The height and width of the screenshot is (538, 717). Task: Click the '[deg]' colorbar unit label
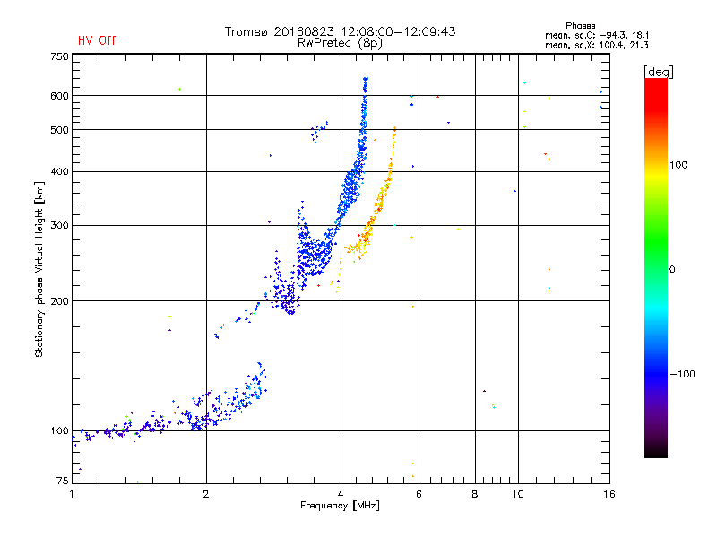[658, 72]
